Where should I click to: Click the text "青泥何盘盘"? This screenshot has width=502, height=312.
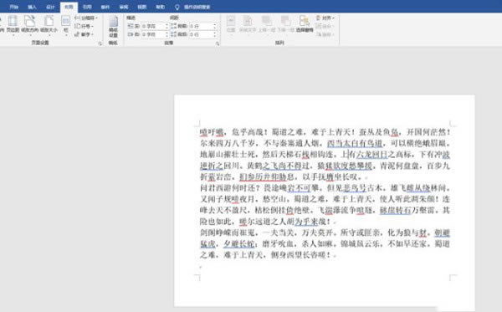click(399, 166)
